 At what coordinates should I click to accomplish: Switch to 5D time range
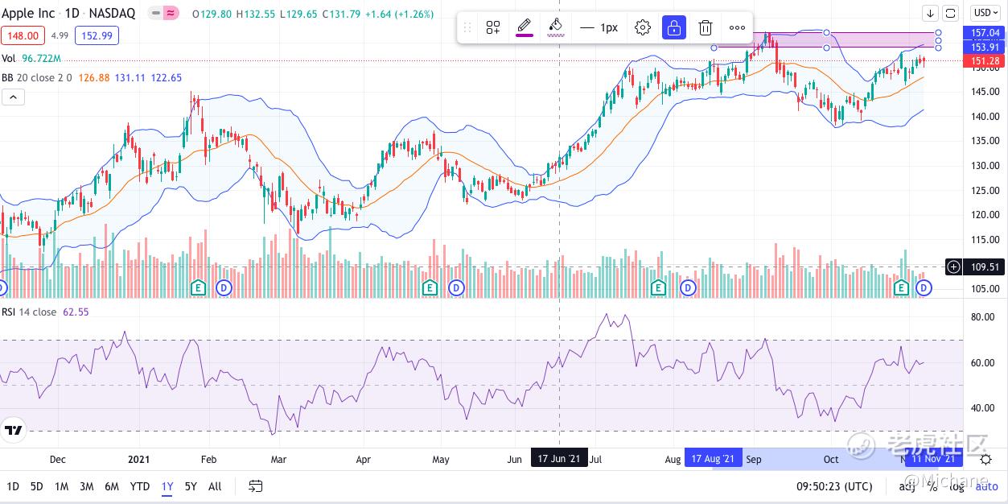(36, 486)
